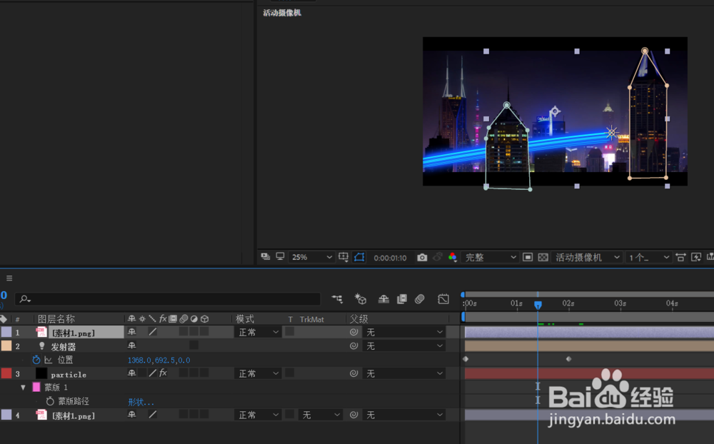
Task: Open the 1个 view layout dropdown
Action: (648, 257)
